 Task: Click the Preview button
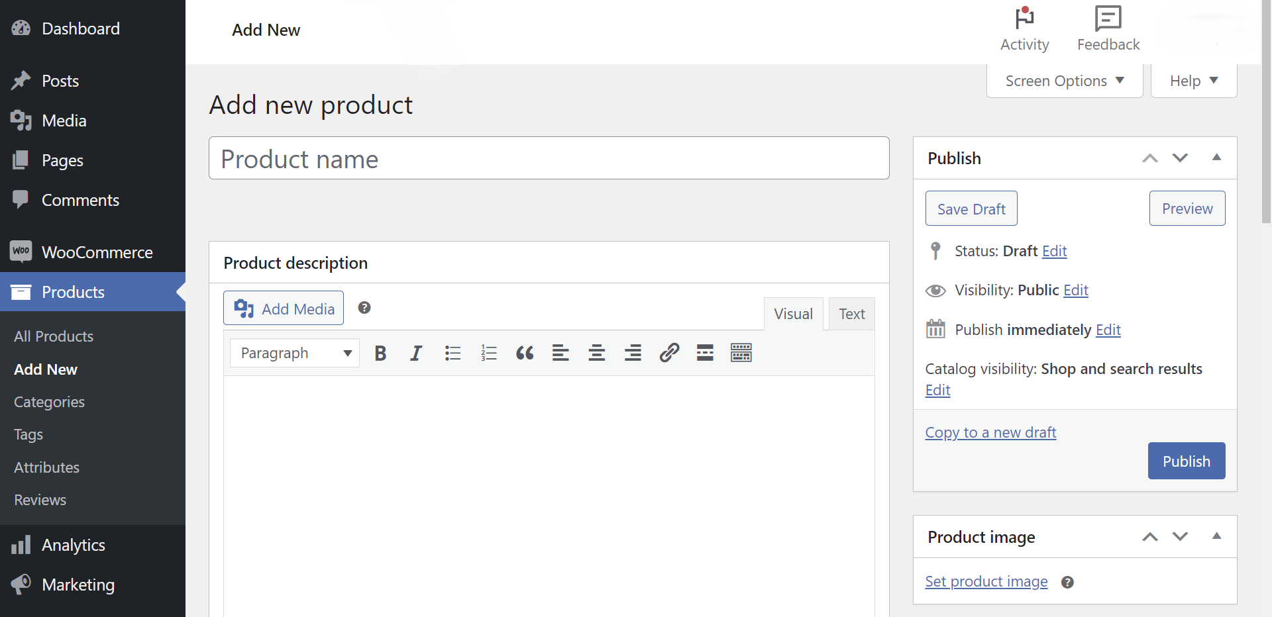pyautogui.click(x=1187, y=209)
